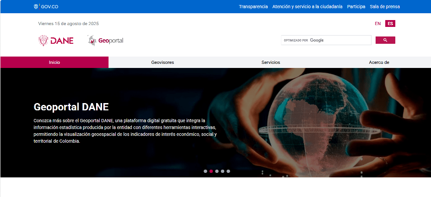Show the first carousel slide
The width and height of the screenshot is (431, 197).
pos(205,171)
